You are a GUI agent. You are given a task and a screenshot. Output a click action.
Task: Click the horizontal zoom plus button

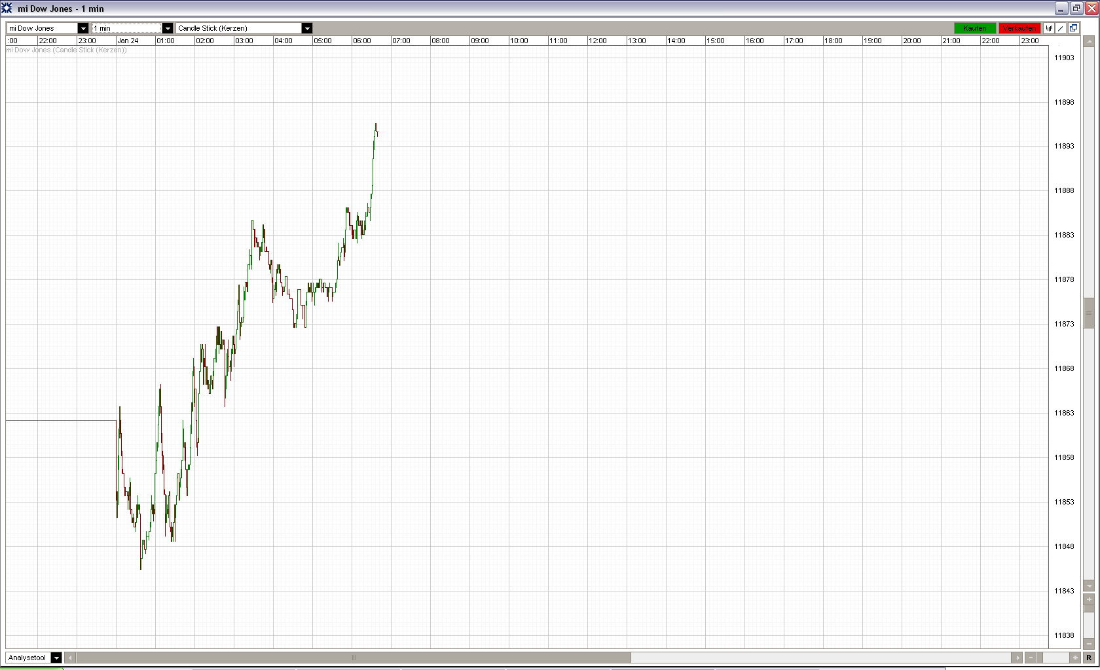click(x=1075, y=658)
